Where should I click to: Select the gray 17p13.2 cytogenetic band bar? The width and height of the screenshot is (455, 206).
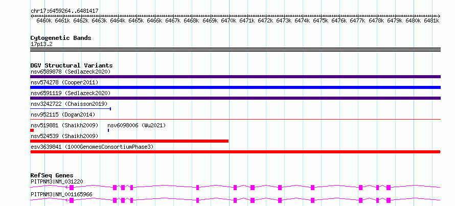[235, 50]
